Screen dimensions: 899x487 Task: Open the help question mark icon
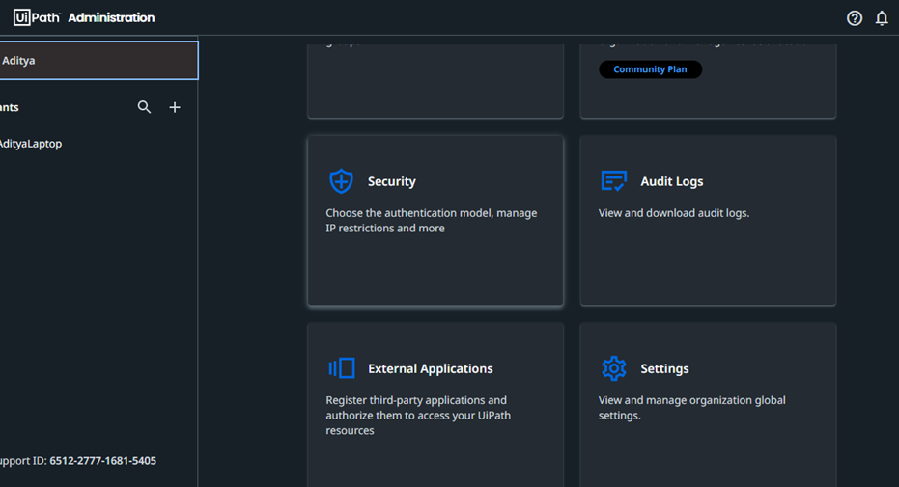(855, 18)
